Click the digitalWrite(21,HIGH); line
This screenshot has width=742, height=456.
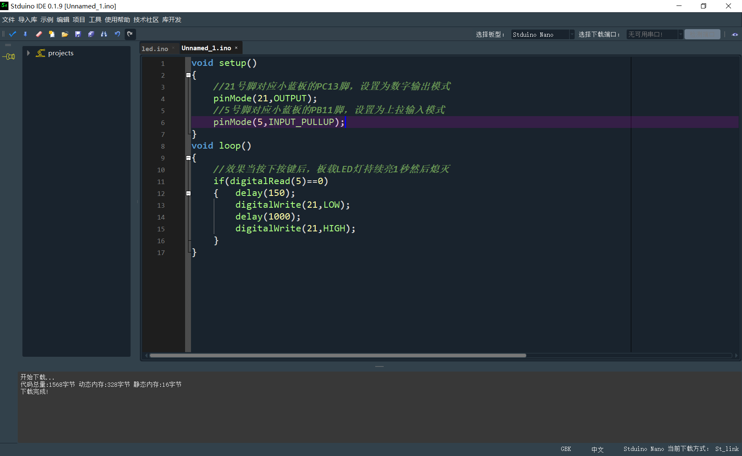point(295,228)
